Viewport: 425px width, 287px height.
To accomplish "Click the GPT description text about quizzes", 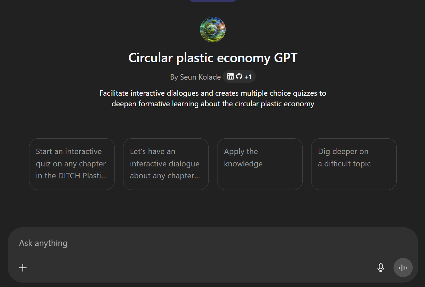I will [213, 98].
